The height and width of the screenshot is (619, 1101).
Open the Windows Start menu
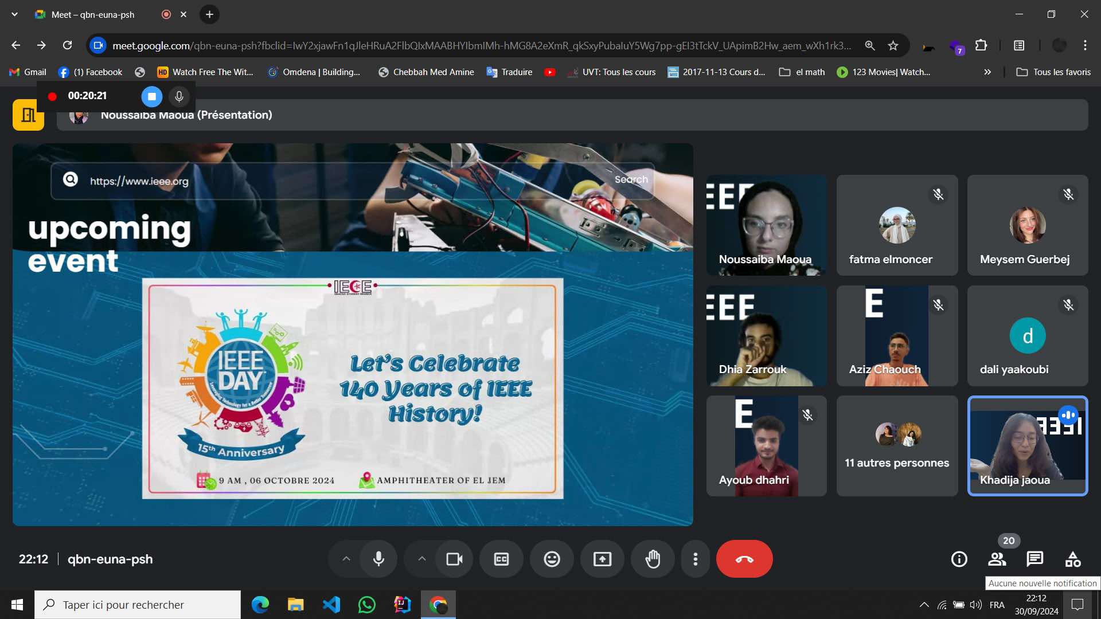(17, 605)
